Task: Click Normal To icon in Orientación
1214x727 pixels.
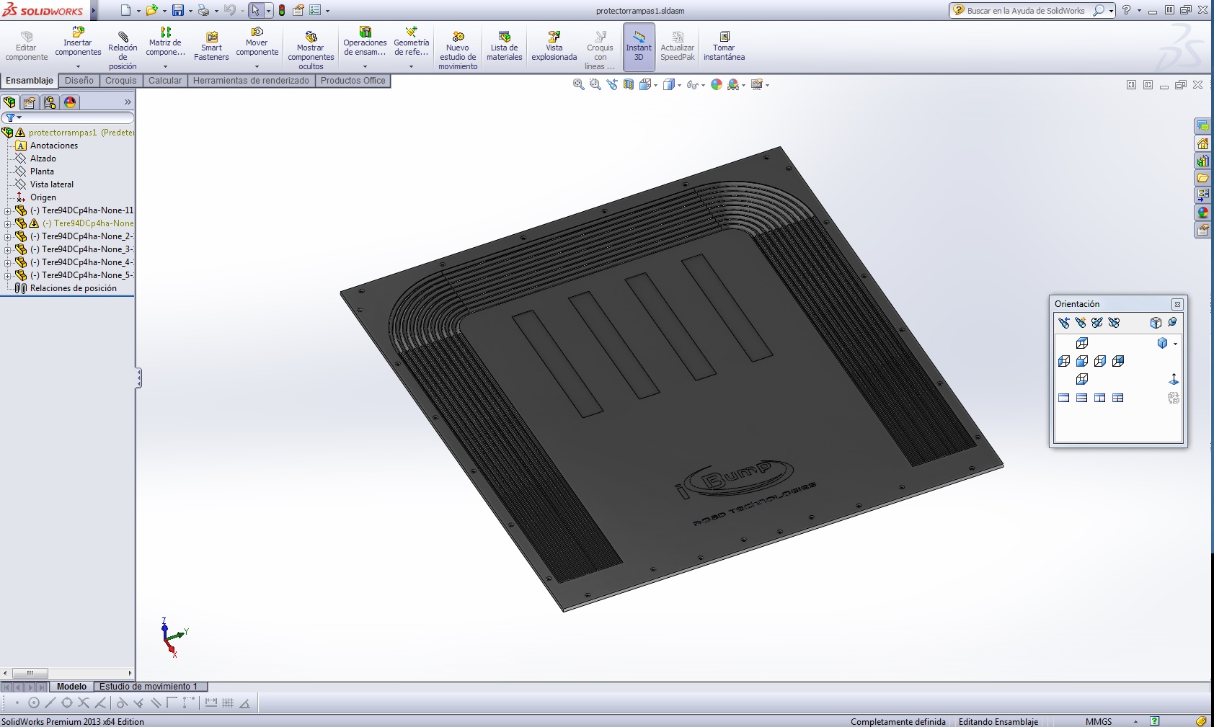Action: (1174, 379)
